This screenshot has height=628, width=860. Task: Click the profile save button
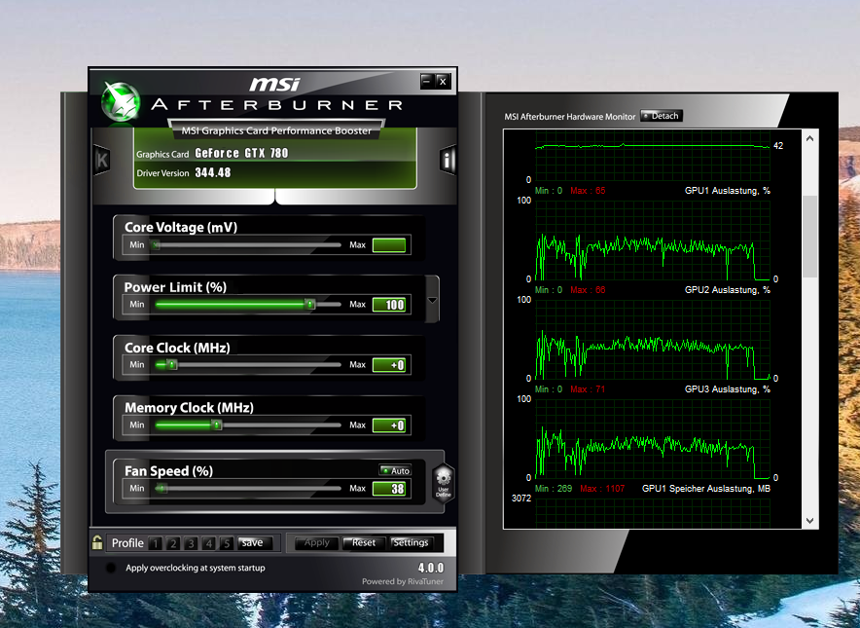point(253,542)
